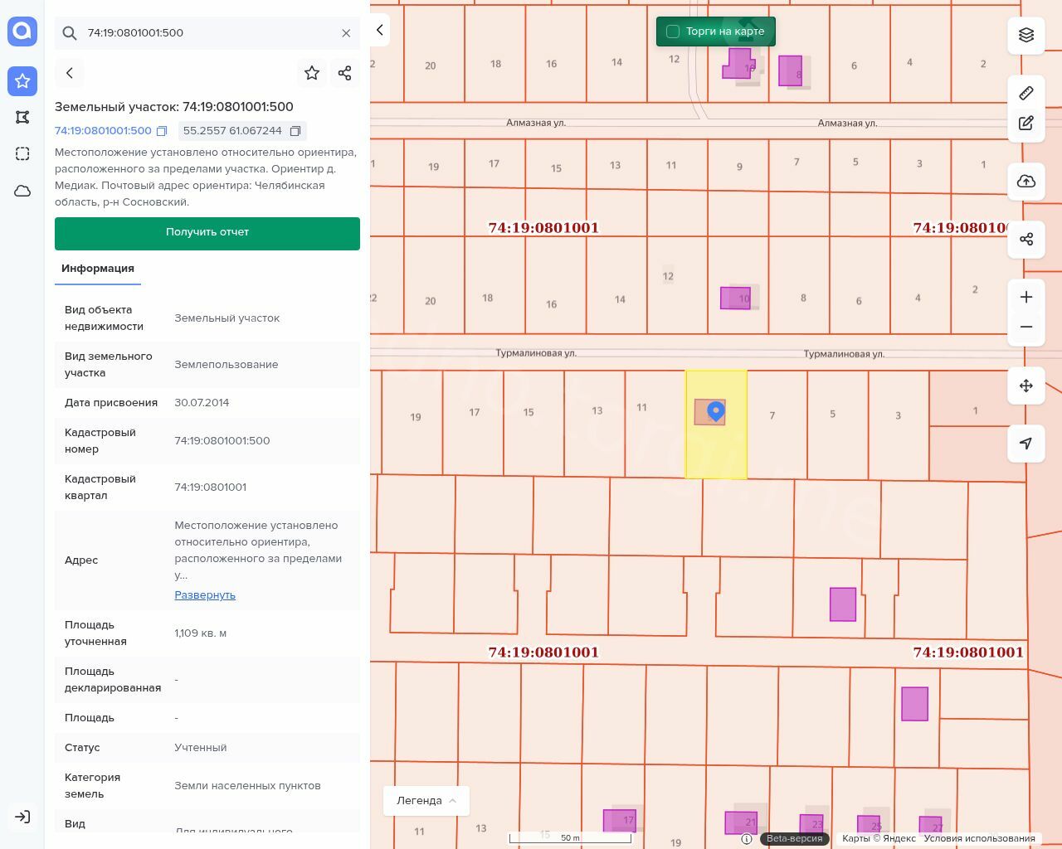Image resolution: width=1062 pixels, height=849 pixels.
Task: Click the cadastral number search field
Action: pos(207,33)
